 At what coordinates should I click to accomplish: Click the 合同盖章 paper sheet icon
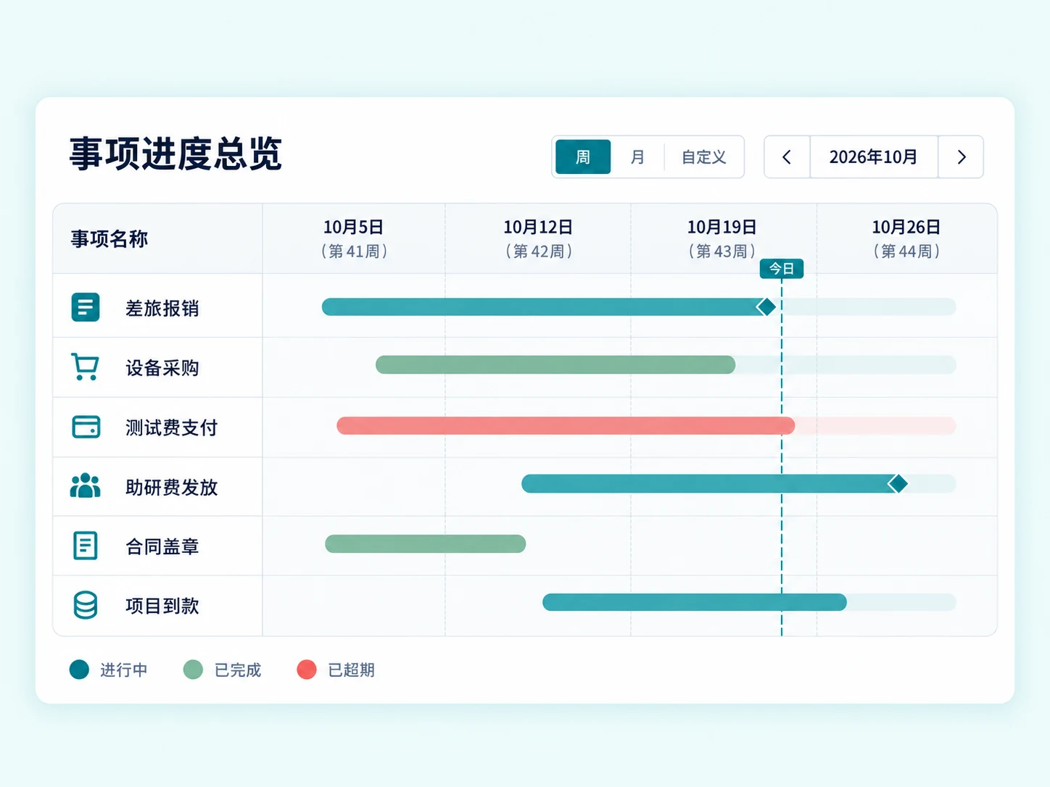coord(86,546)
